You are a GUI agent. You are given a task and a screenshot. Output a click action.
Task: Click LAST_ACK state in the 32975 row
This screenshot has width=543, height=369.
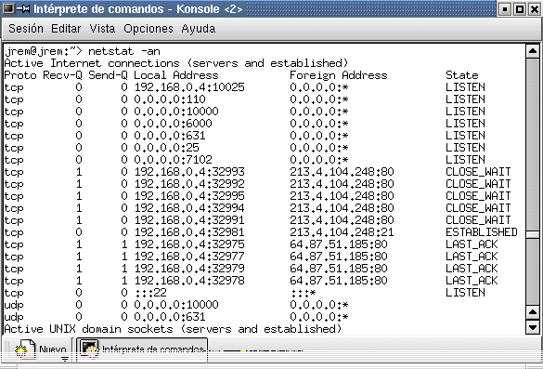(x=472, y=244)
